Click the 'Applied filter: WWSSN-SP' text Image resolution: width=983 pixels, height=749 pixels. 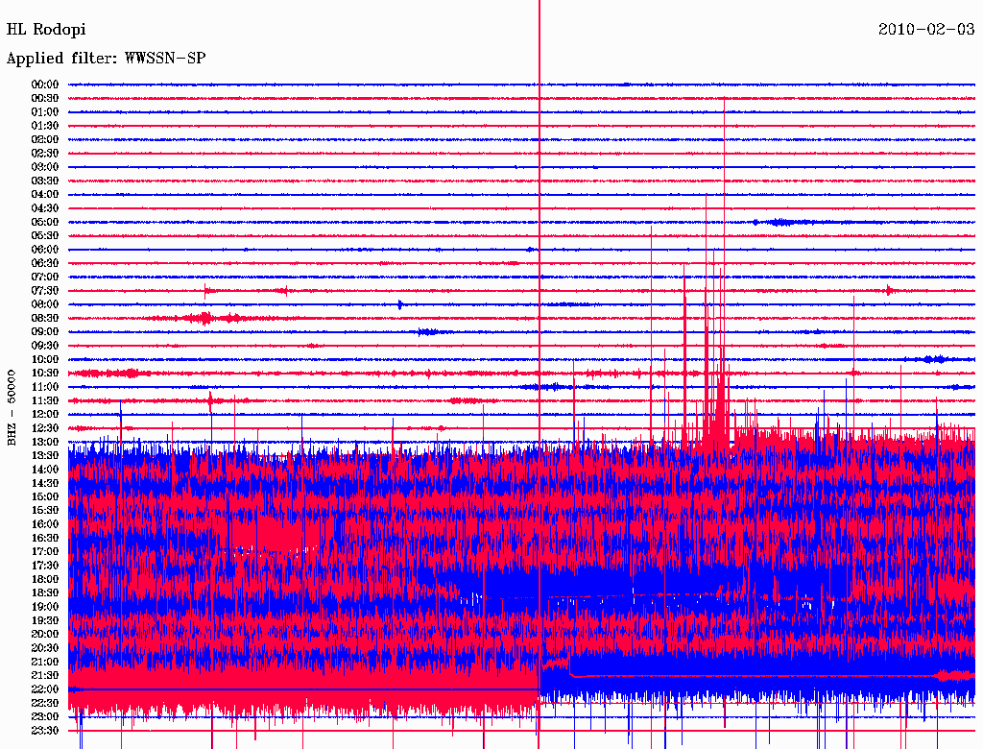tap(106, 59)
